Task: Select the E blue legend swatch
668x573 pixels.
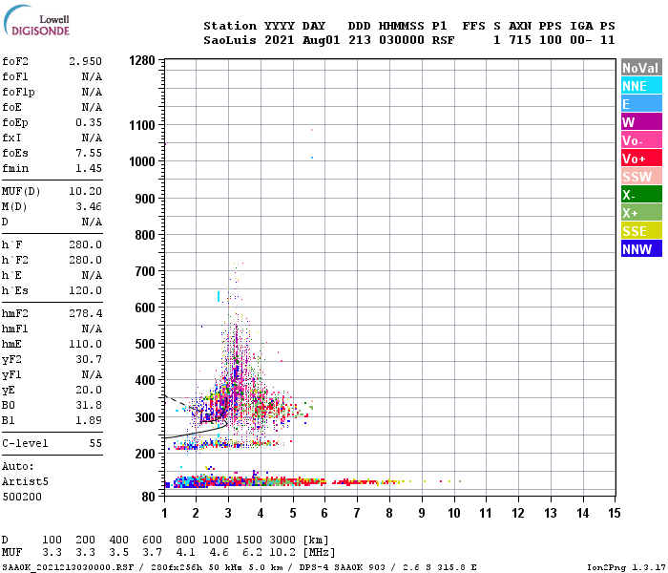Action: 641,104
